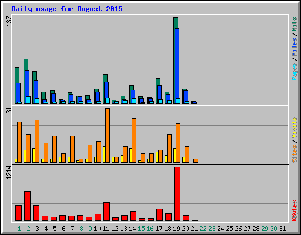This screenshot has height=235, width=301.
Task: Click the 'Visits' legend label
Action: tap(294, 127)
